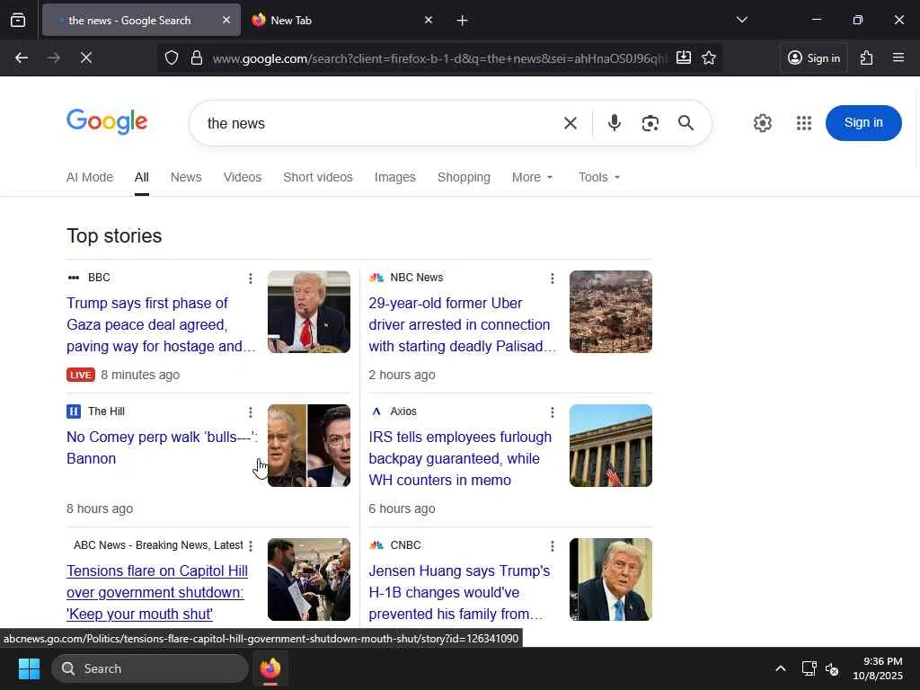
Task: Go to Google homepage via logo
Action: click(107, 121)
